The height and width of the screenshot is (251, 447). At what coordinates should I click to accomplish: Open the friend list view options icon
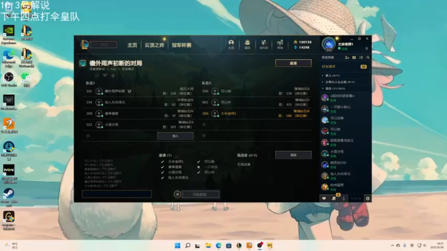tap(361, 57)
